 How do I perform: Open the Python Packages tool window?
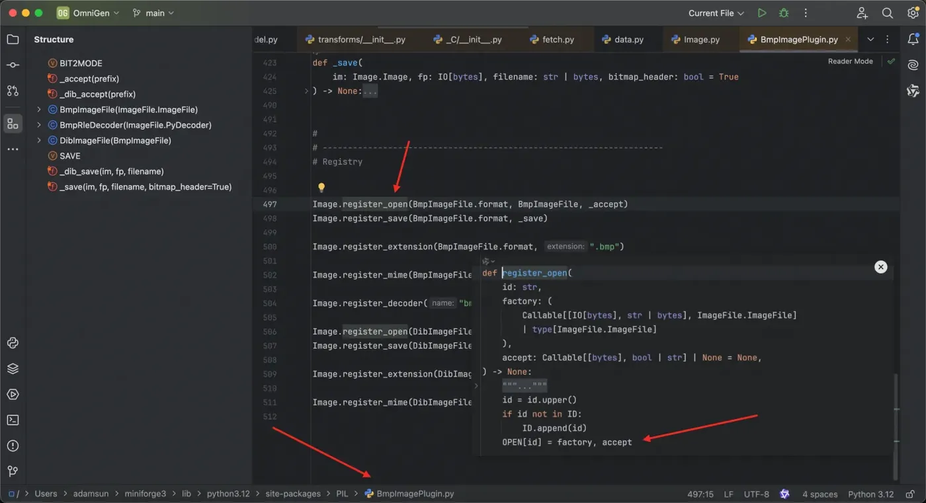pos(13,343)
